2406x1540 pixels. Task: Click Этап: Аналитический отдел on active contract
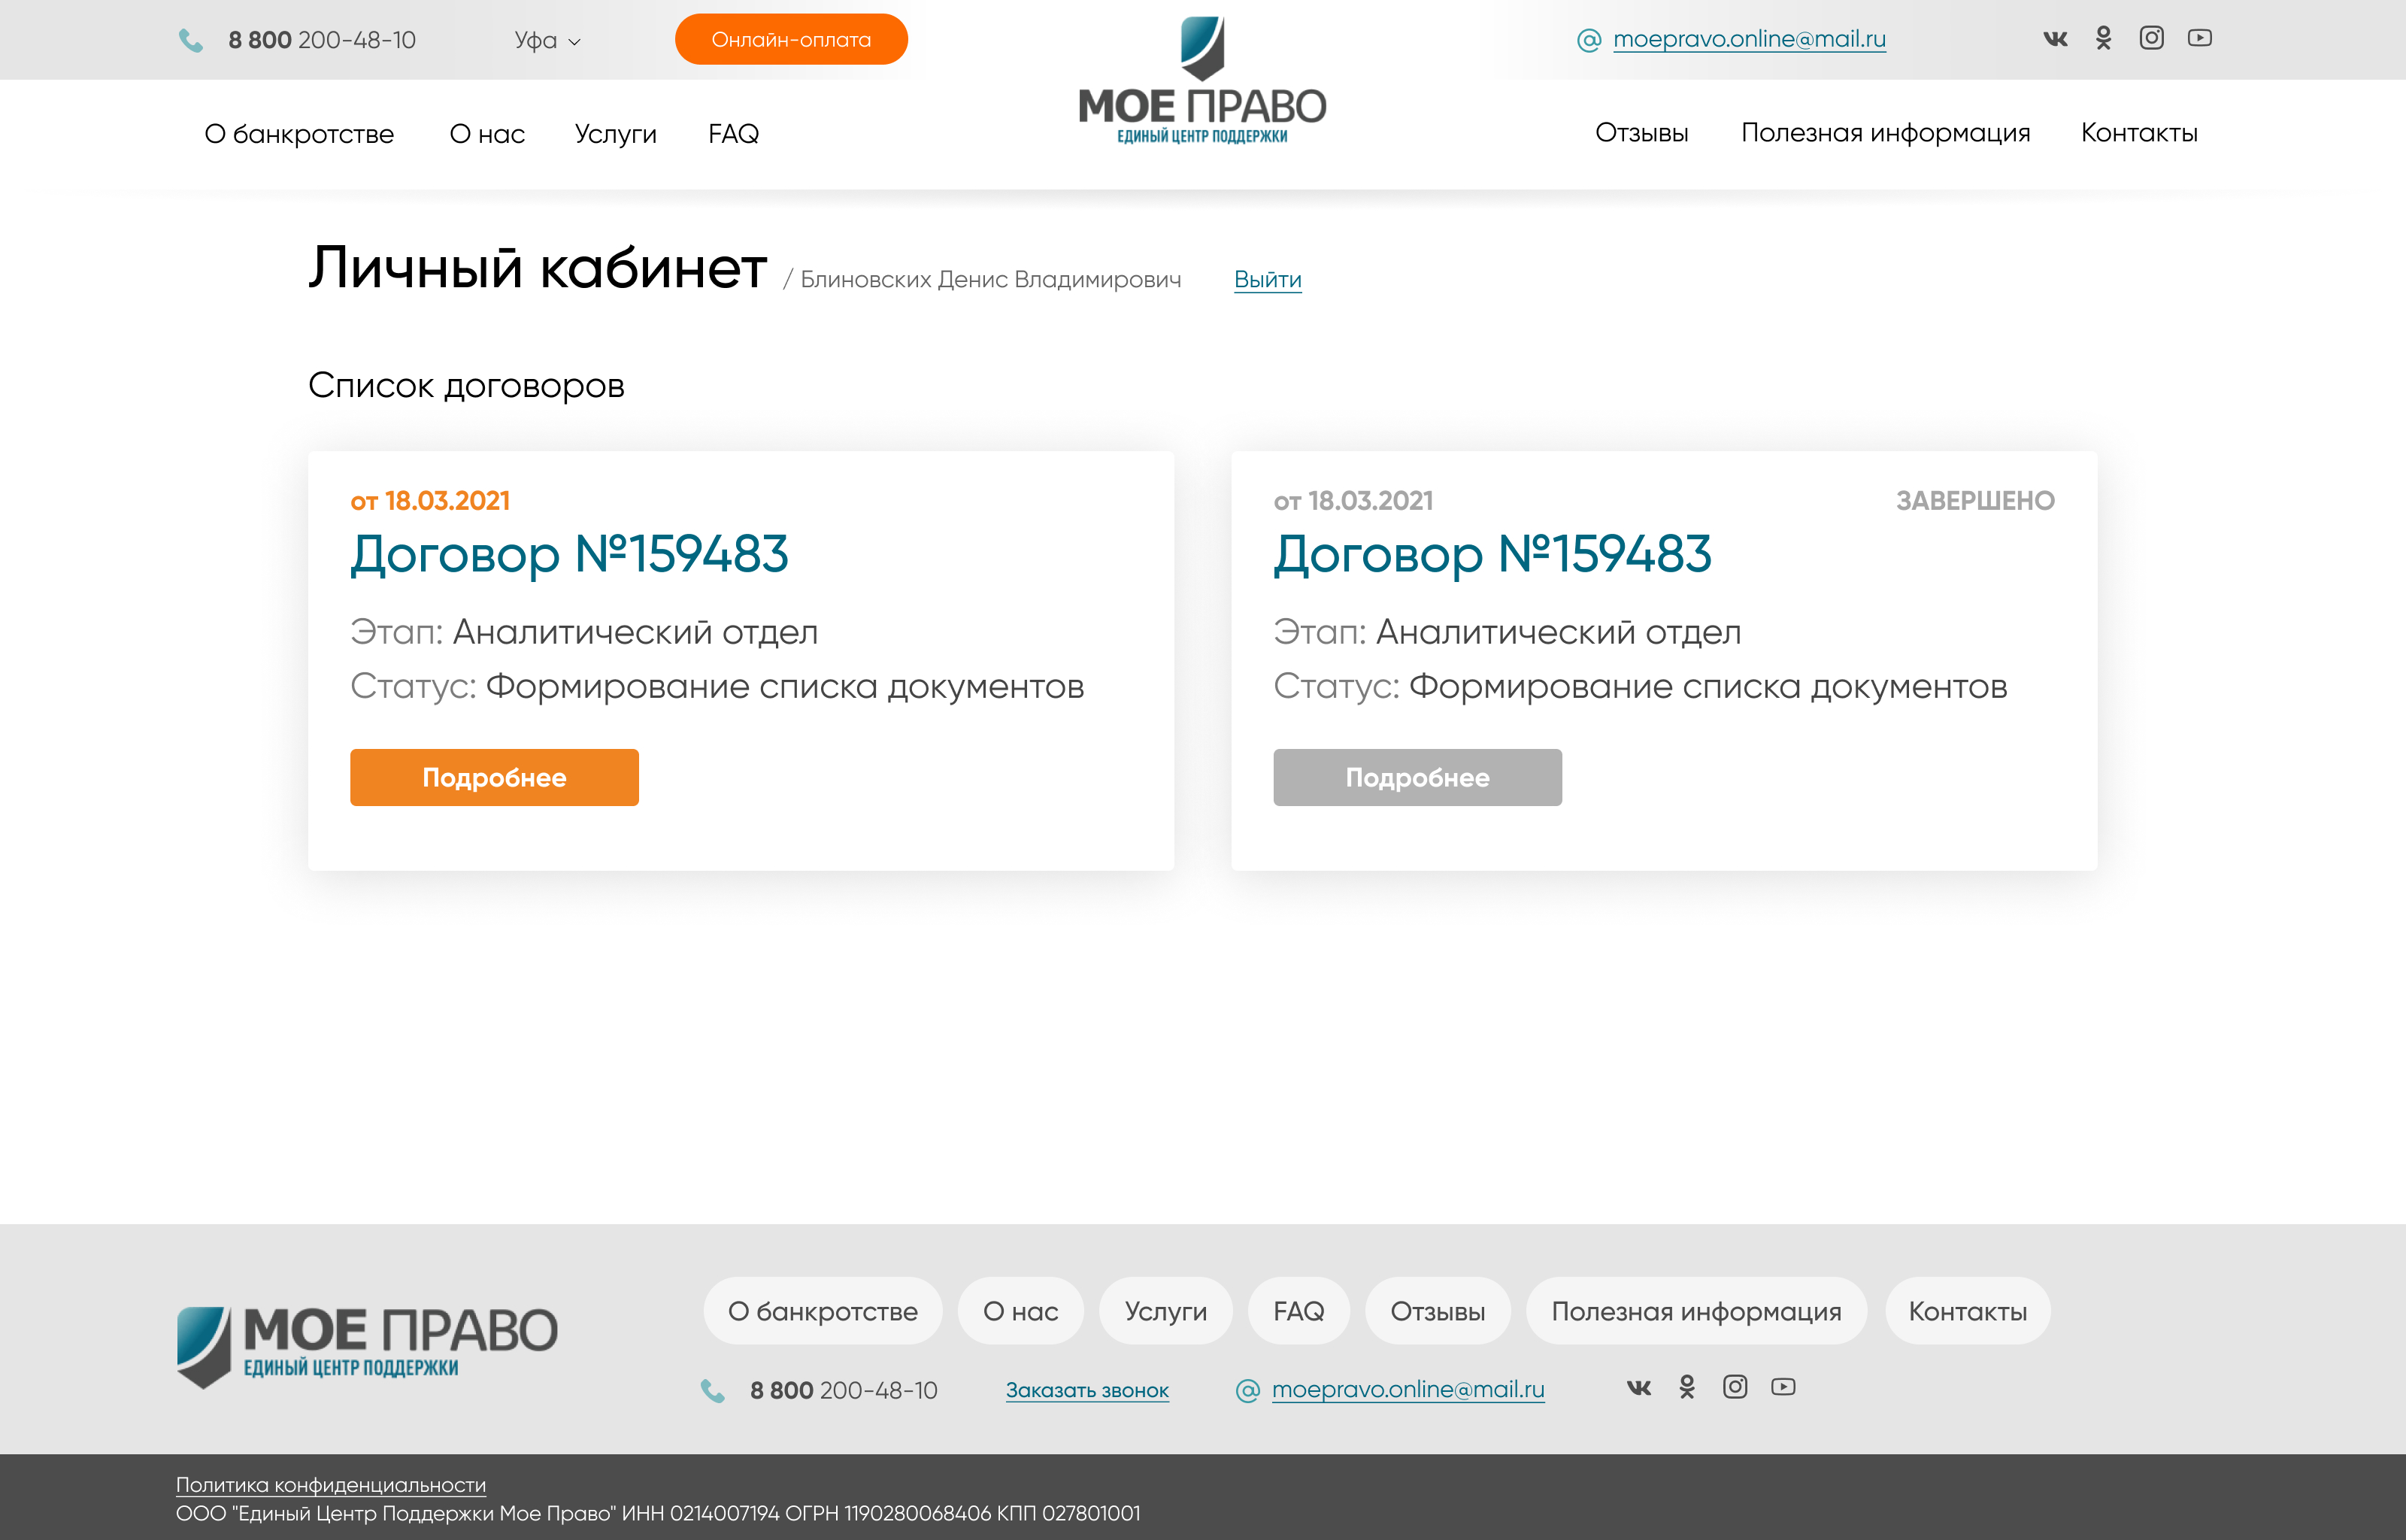pos(583,632)
